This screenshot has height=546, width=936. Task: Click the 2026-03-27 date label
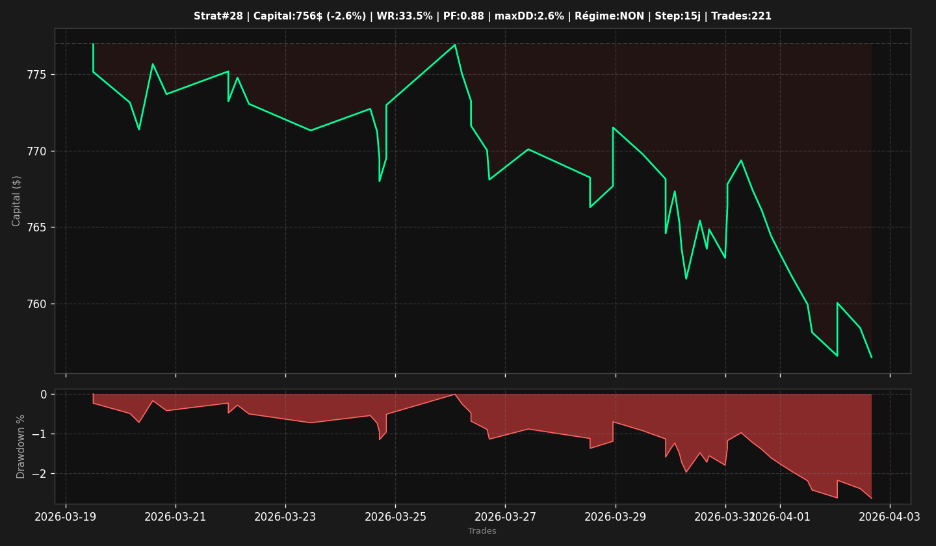(x=505, y=517)
